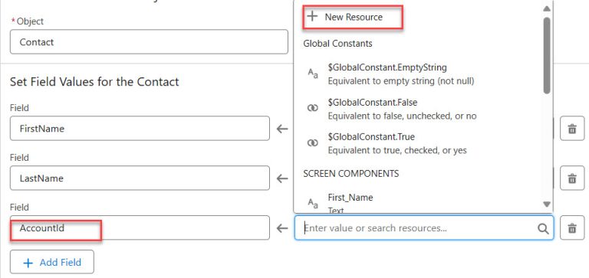Select $GlobalConstant.EmptyString from the list
This screenshot has width=589, height=278.
pyautogui.click(x=387, y=67)
